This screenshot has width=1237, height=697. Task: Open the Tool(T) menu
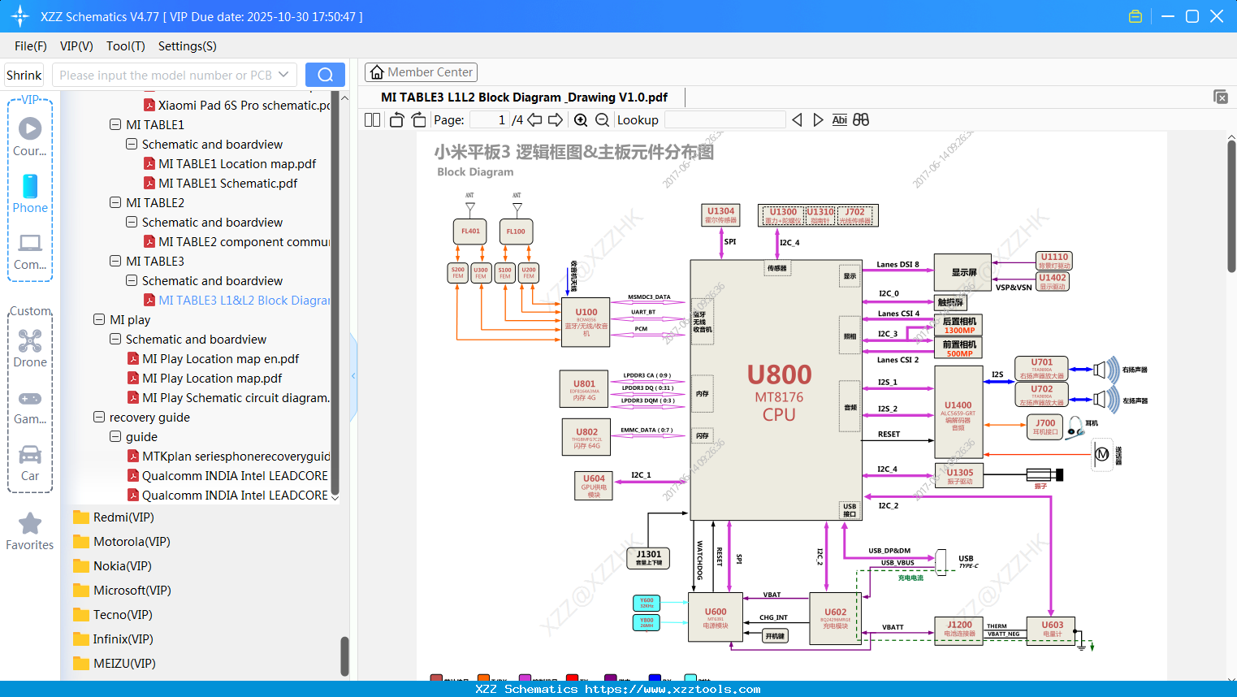[125, 46]
